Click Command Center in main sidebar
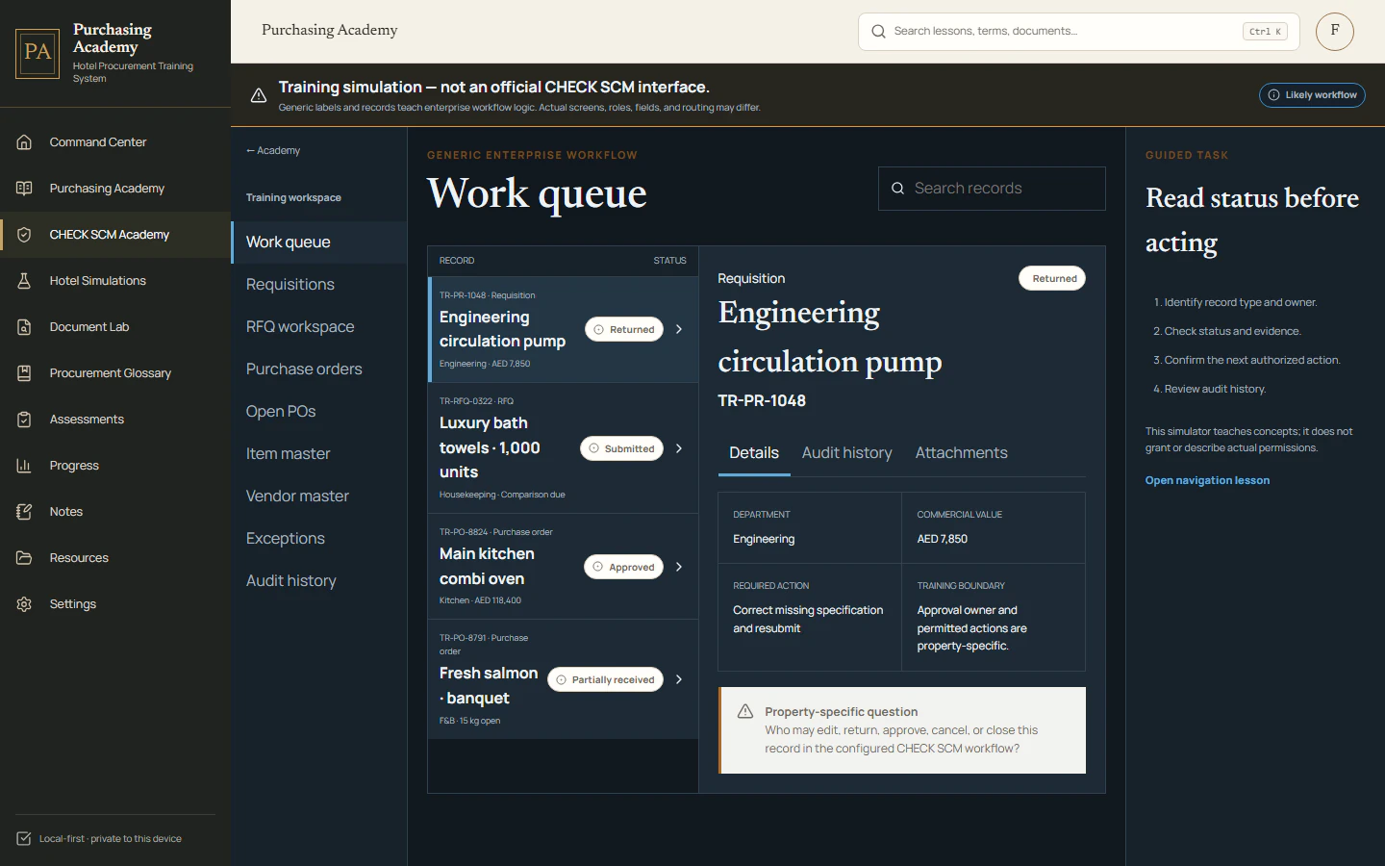The height and width of the screenshot is (866, 1385). click(x=115, y=142)
